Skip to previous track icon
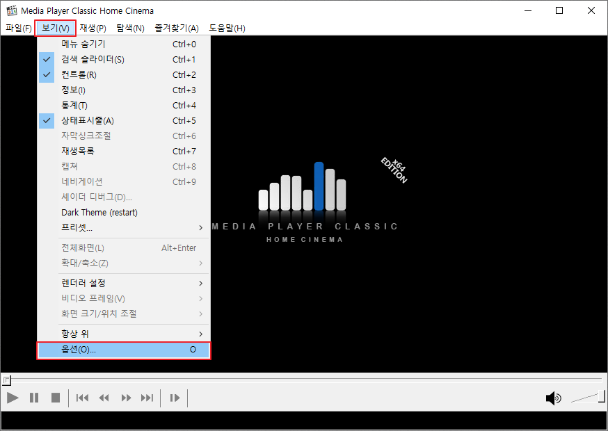608x431 pixels. pos(82,398)
